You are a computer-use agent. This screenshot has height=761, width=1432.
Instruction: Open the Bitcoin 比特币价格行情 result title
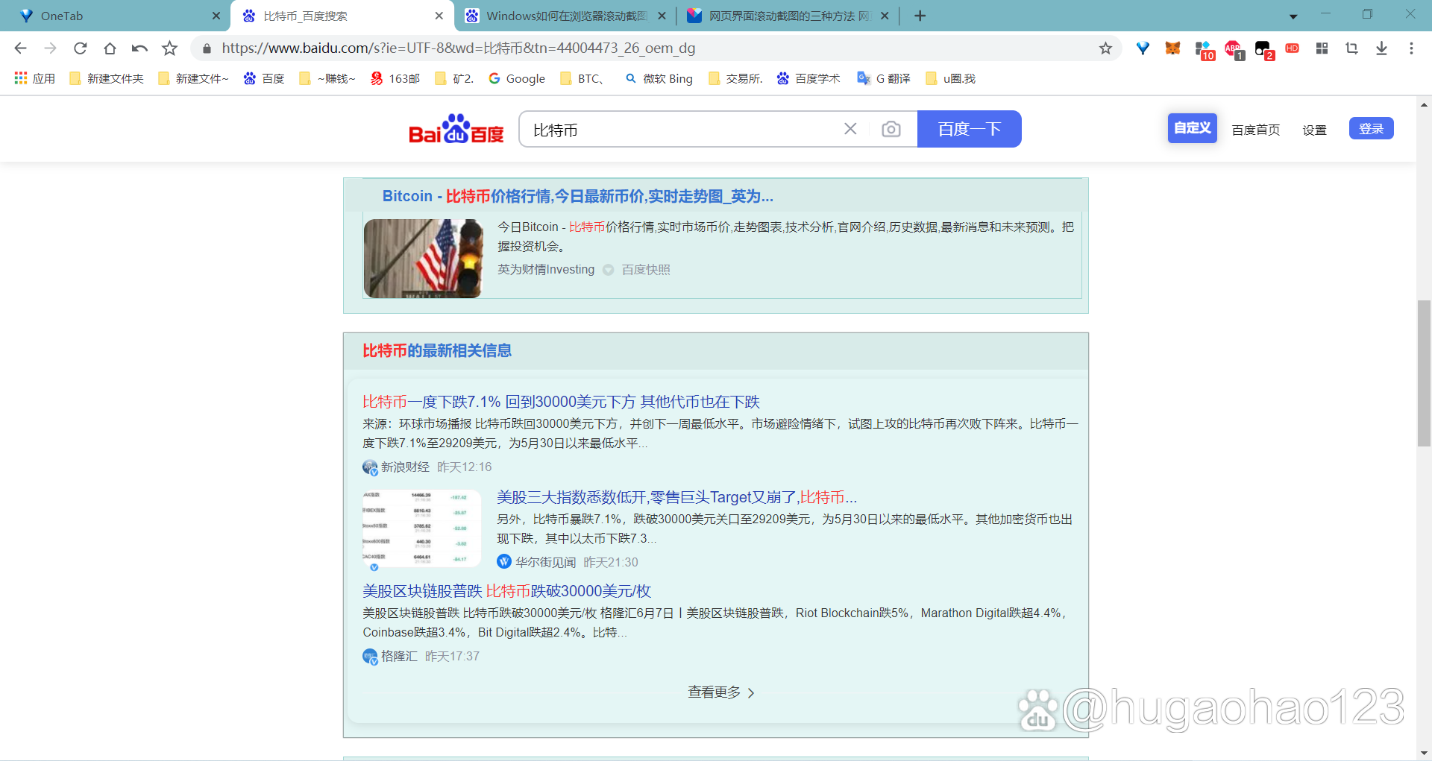click(x=577, y=196)
